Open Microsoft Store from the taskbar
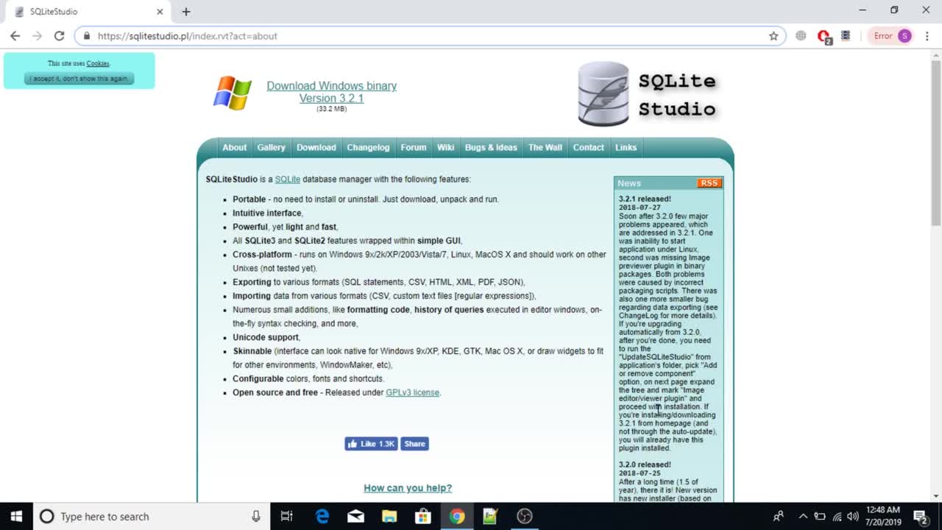Screen dimensions: 942x530 423,516
